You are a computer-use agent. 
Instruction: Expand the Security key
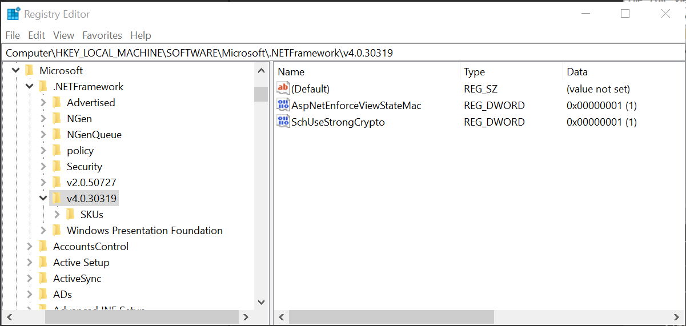[x=43, y=167]
